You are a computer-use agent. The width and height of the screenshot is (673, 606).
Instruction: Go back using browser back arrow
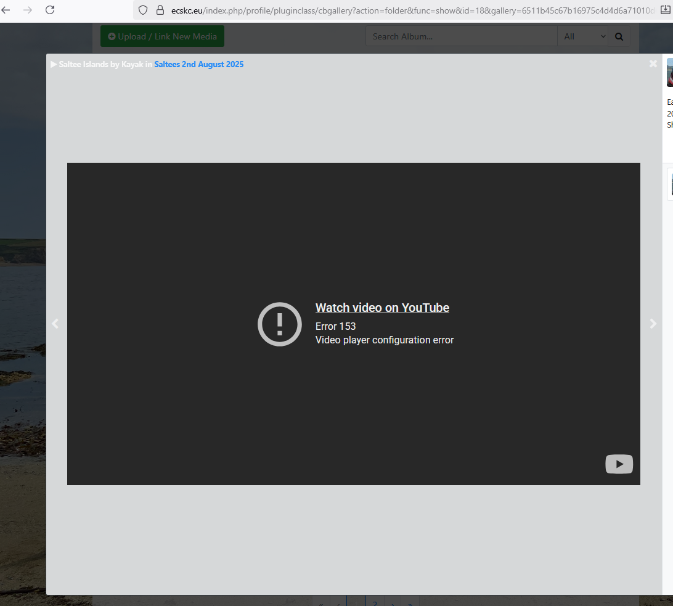tap(6, 10)
